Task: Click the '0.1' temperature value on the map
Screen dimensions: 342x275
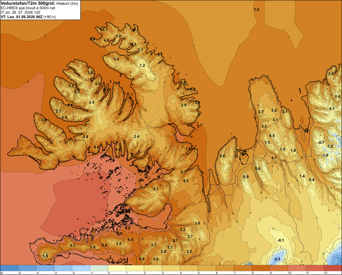Action: [x=332, y=109]
